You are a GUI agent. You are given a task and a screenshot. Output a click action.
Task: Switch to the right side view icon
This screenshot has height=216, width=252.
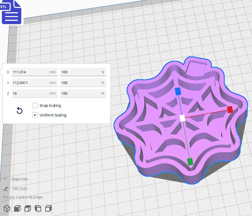pos(48,208)
